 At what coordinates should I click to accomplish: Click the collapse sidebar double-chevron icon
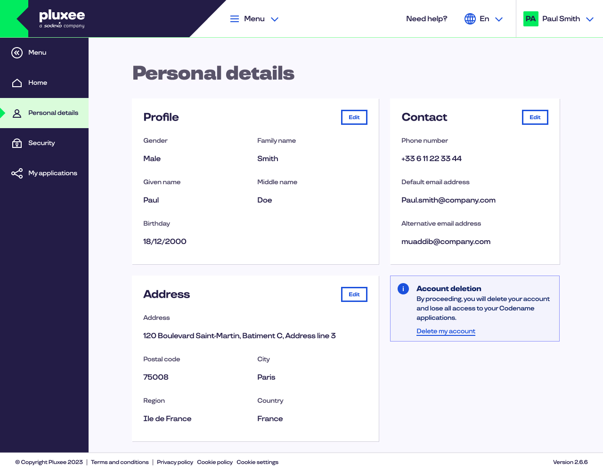click(x=17, y=53)
